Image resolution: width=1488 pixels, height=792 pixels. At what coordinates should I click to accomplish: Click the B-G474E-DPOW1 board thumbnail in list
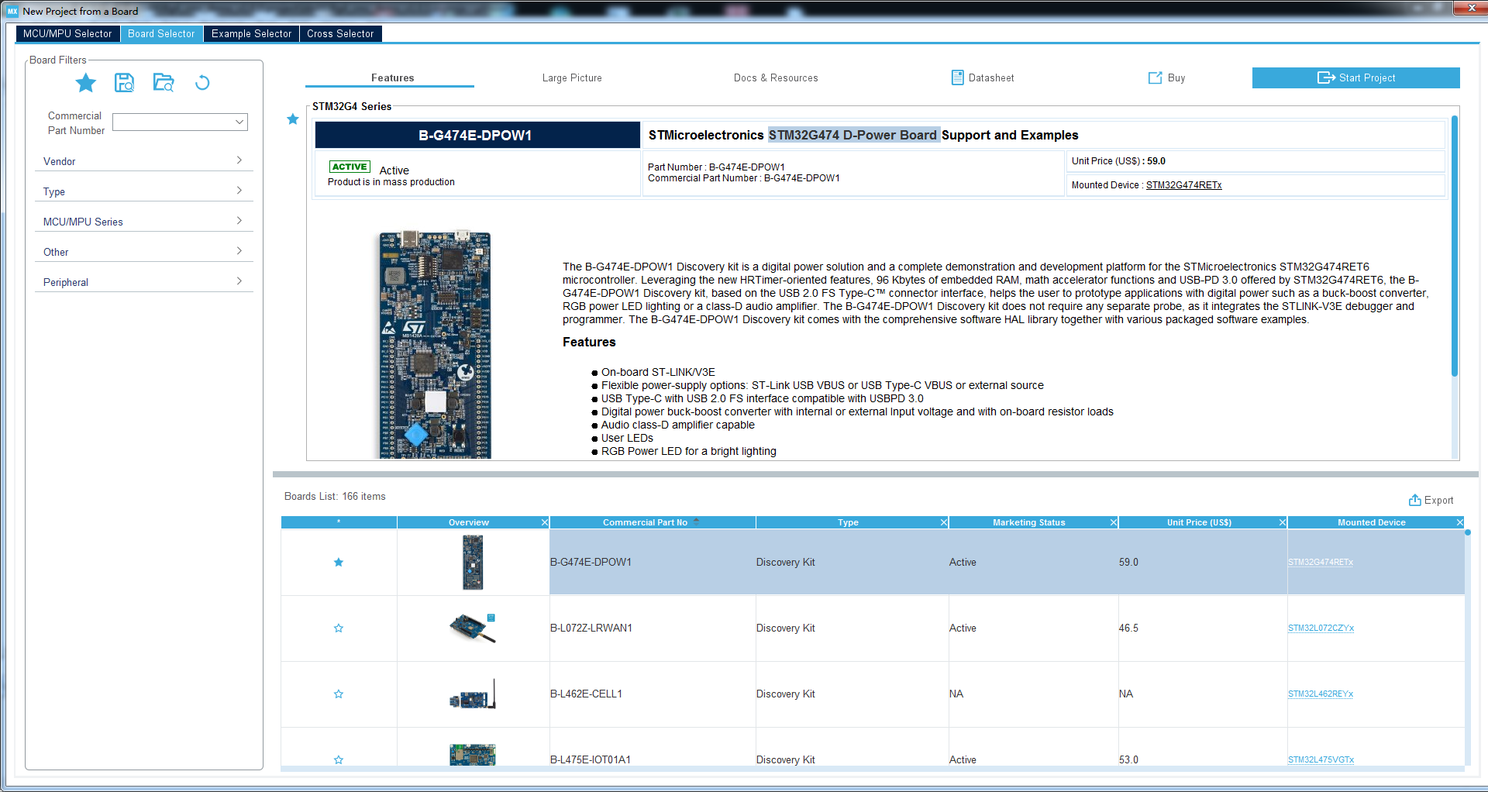tap(473, 563)
